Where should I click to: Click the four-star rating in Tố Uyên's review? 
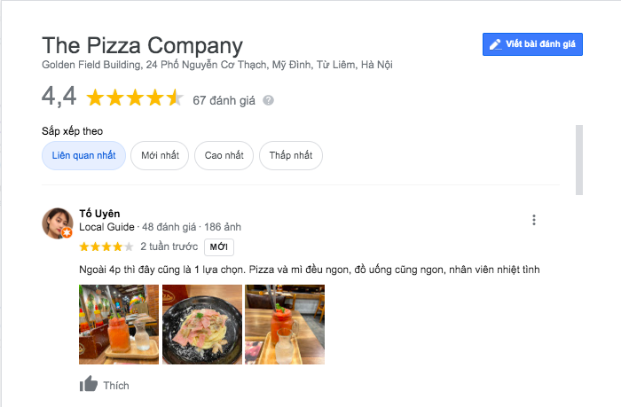(106, 247)
